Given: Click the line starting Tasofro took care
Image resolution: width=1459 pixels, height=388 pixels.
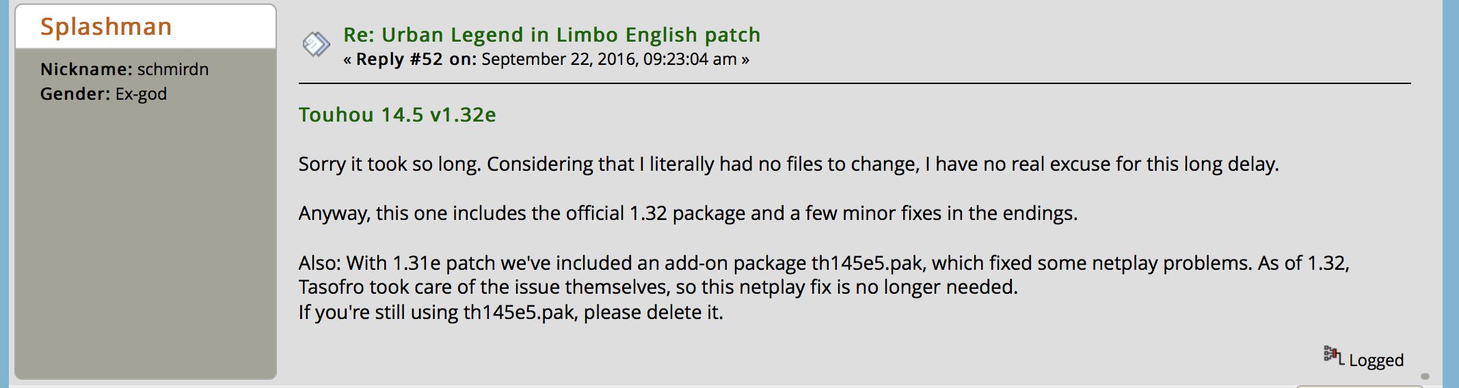Looking at the screenshot, I should pyautogui.click(x=658, y=287).
